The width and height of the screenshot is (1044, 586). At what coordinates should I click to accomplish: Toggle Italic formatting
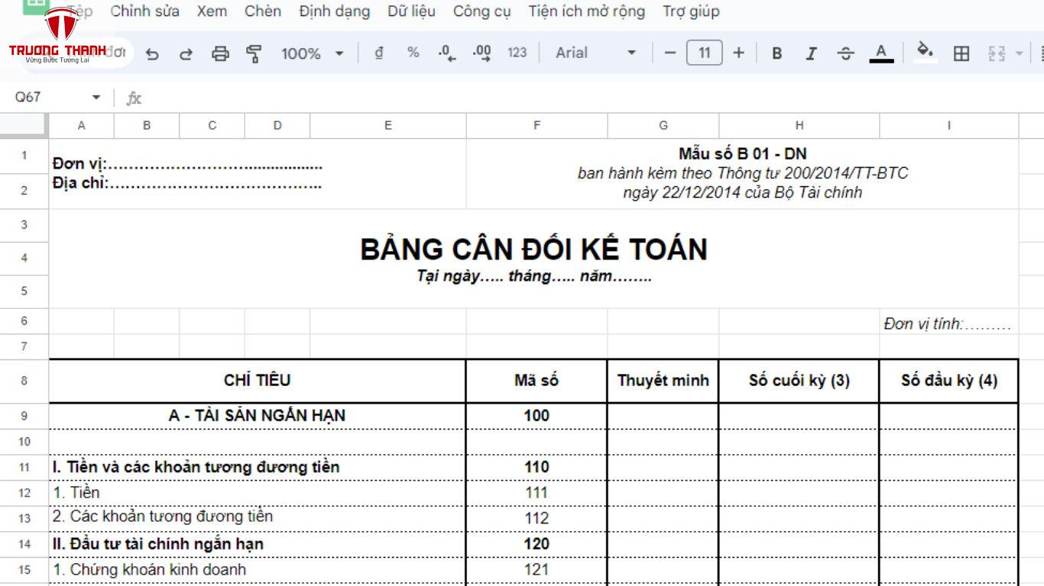click(x=811, y=53)
